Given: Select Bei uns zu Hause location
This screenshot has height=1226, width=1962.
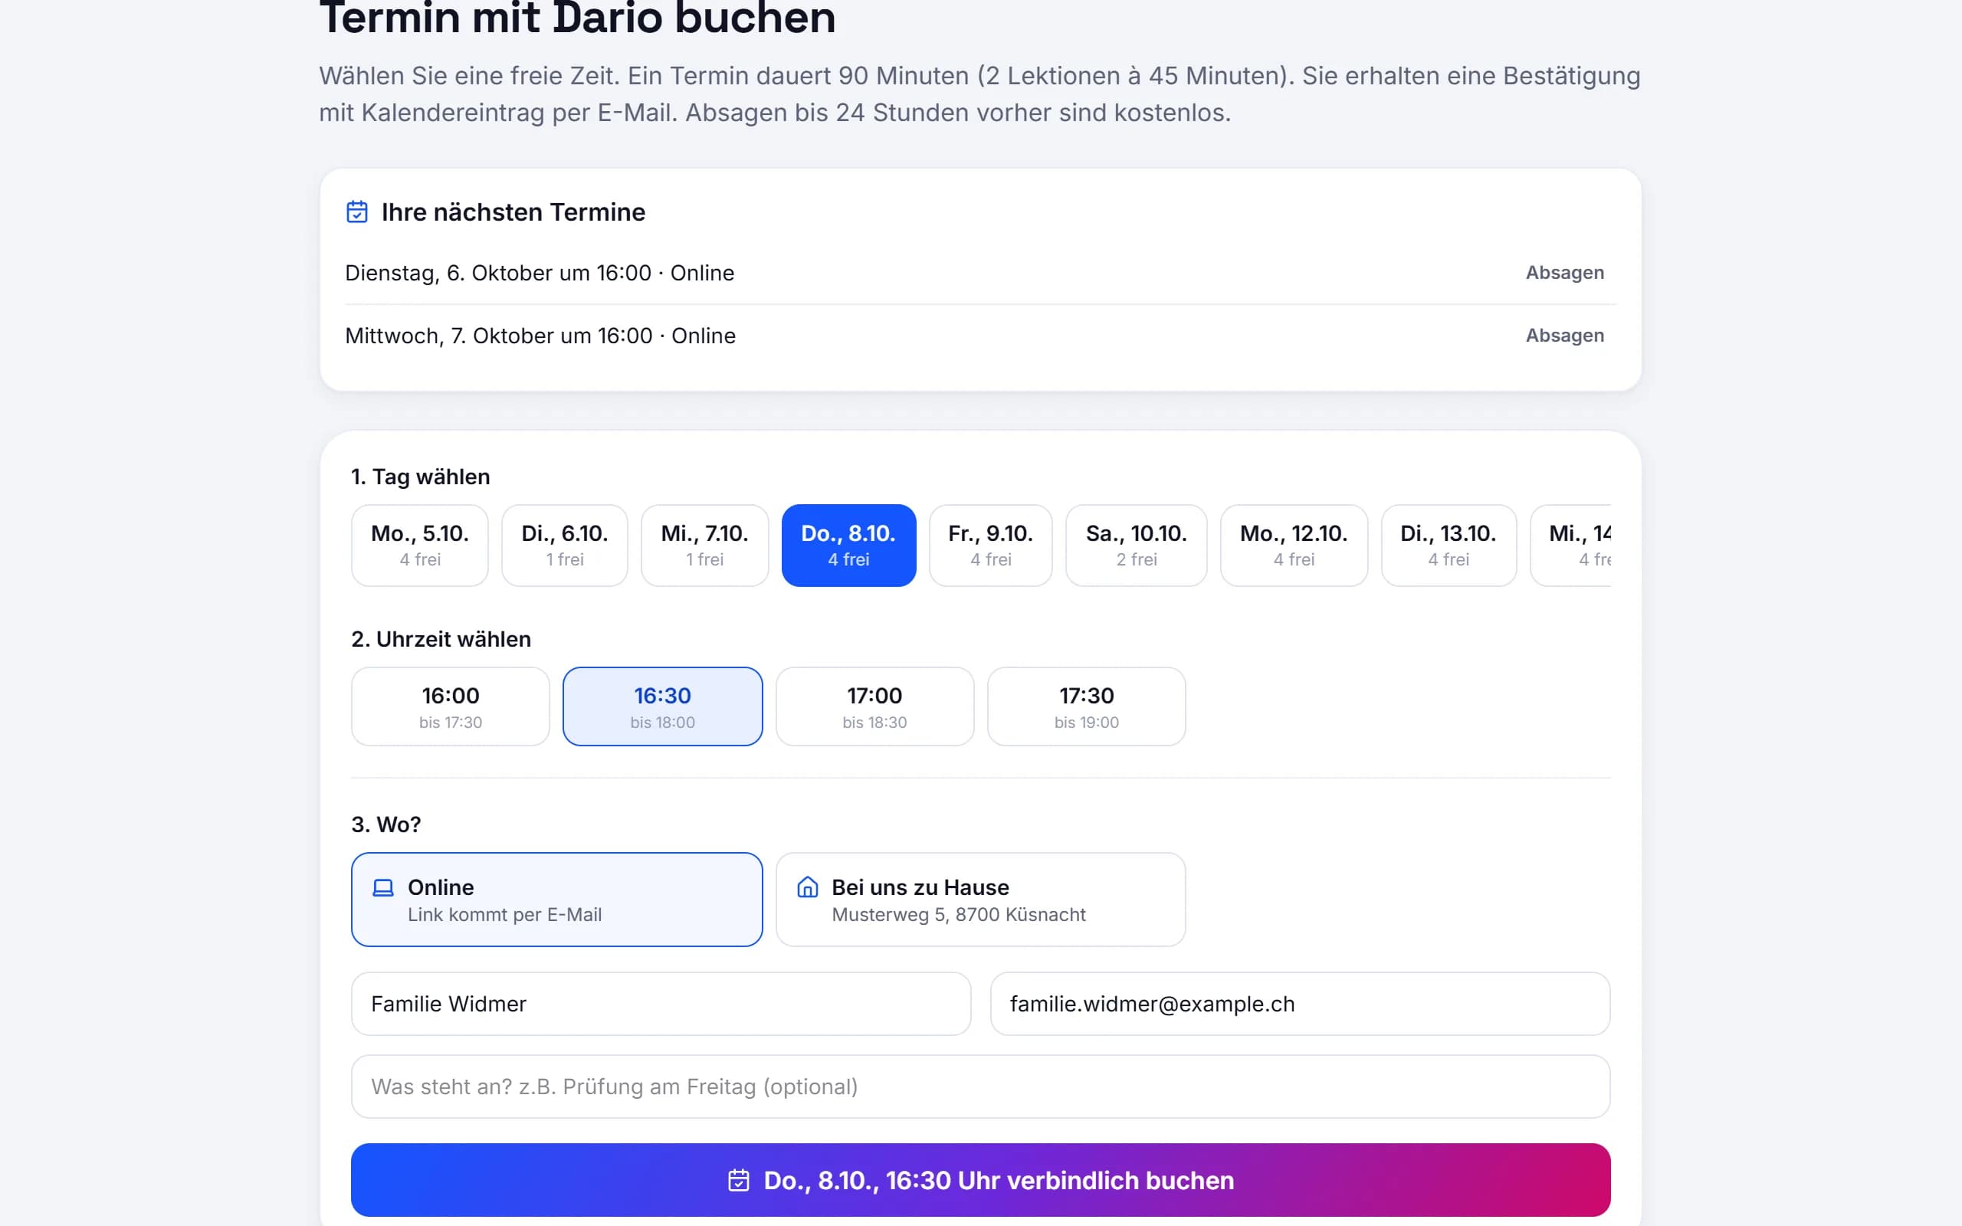Looking at the screenshot, I should click(980, 900).
